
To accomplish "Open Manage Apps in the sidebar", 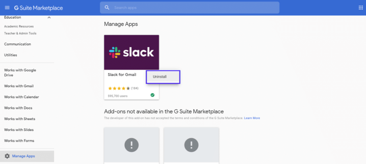I will [x=24, y=156].
